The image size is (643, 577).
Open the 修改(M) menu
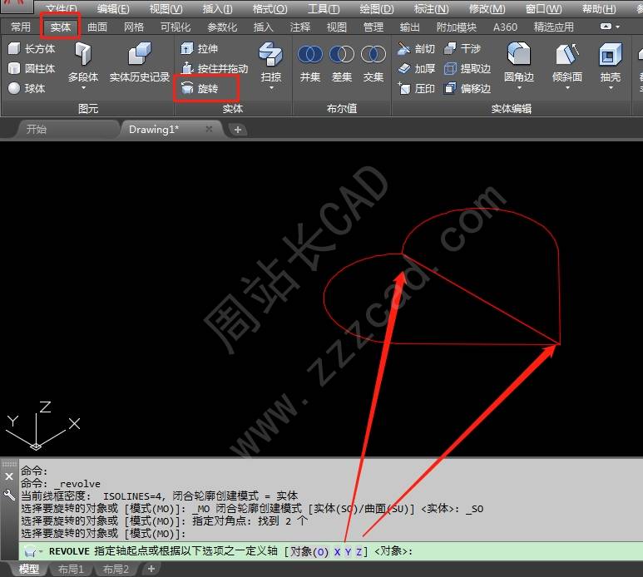(487, 8)
